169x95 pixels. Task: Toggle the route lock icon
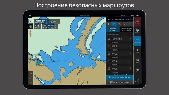119,24
